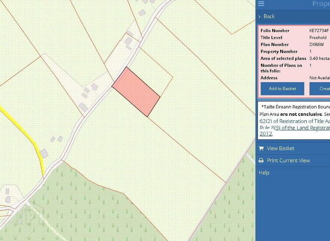The image size is (330, 241).
Task: Open the Registration of Title Act link
Action: click(x=295, y=121)
